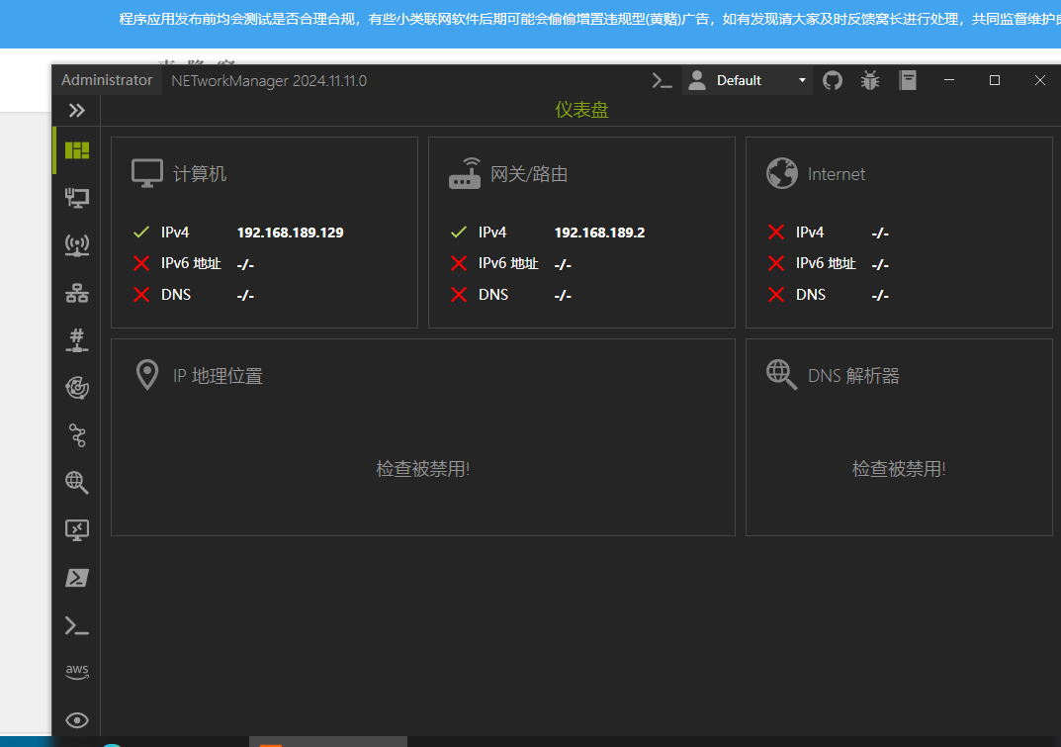The width and height of the screenshot is (1061, 747).
Task: Select the computer IP 192.168.189.129
Action: (291, 233)
